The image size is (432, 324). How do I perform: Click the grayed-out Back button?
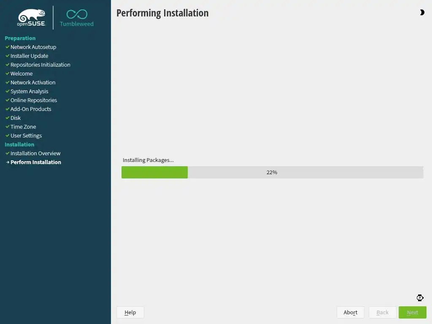[382, 313]
